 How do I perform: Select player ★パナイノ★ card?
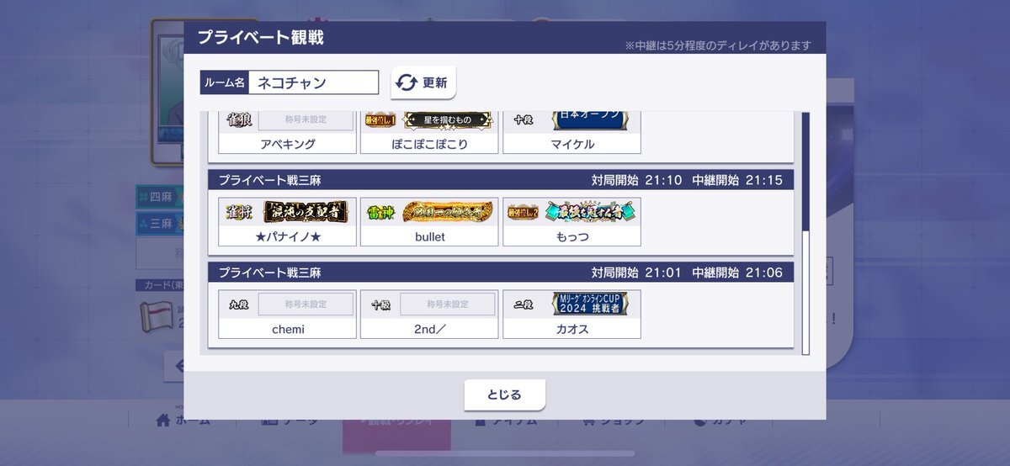coord(287,222)
